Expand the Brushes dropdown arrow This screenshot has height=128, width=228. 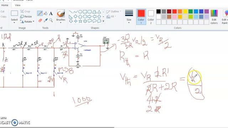(x=61, y=23)
